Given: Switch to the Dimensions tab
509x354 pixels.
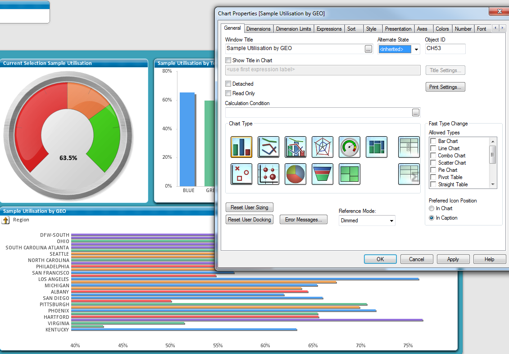Looking at the screenshot, I should [259, 29].
